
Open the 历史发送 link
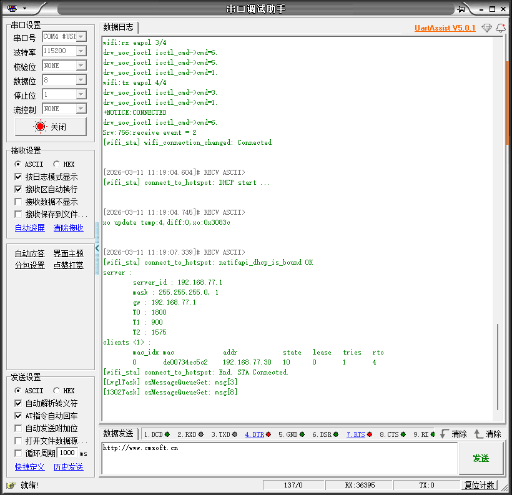(68, 467)
